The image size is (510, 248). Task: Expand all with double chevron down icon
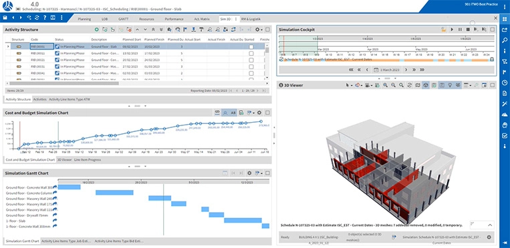(x=161, y=29)
